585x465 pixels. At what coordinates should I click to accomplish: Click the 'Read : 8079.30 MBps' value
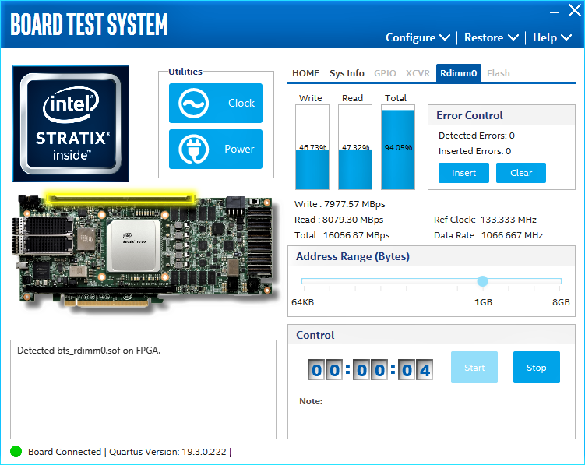click(339, 220)
